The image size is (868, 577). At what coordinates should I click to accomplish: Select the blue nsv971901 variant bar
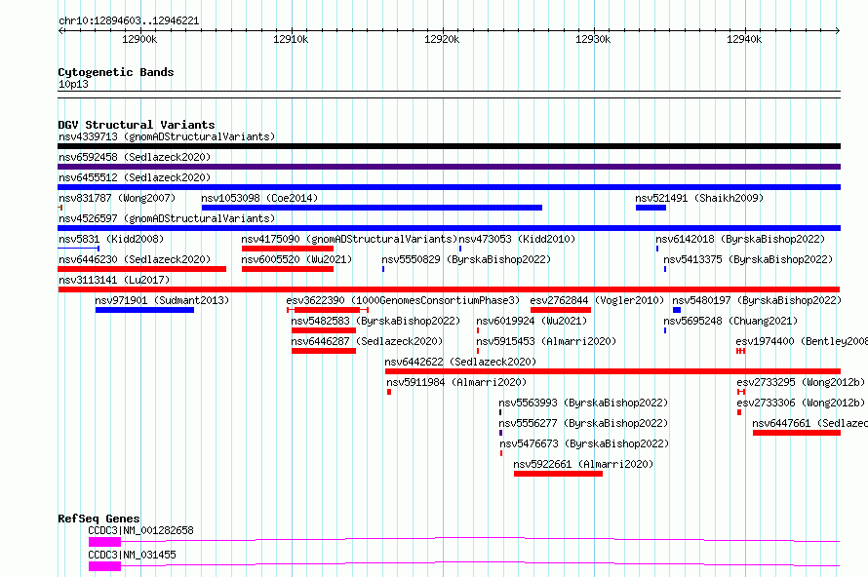point(144,310)
